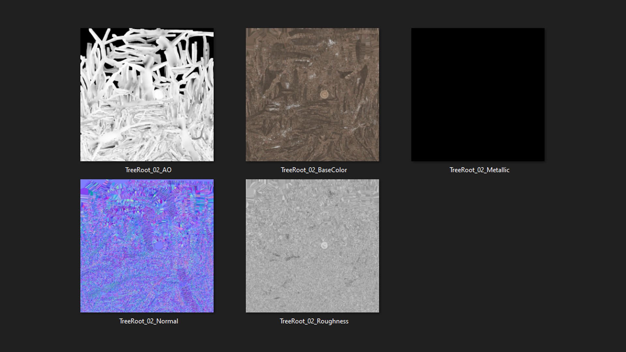Click the TreeRoot_02_Normal filename label

148,321
